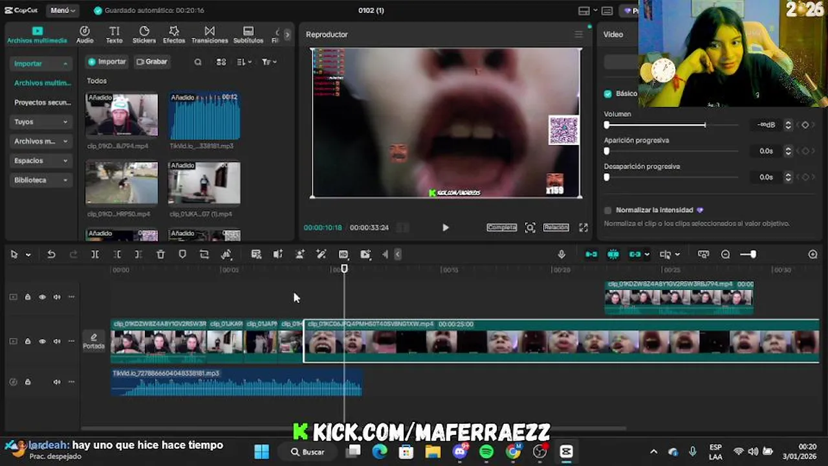Click the Completa quality button
Viewport: 828px width, 466px height.
(502, 228)
